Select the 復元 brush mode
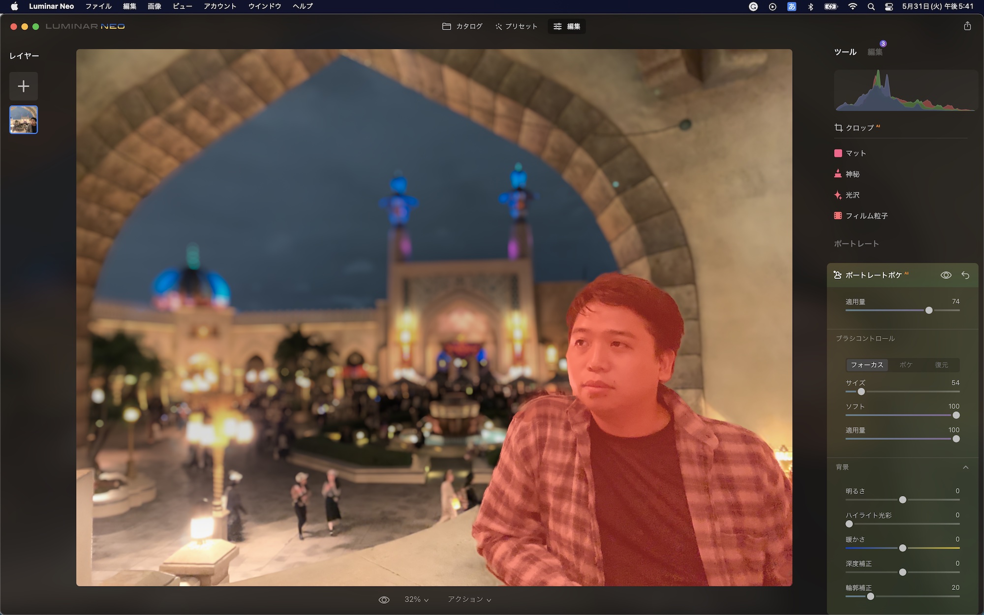The height and width of the screenshot is (615, 984). pos(941,365)
